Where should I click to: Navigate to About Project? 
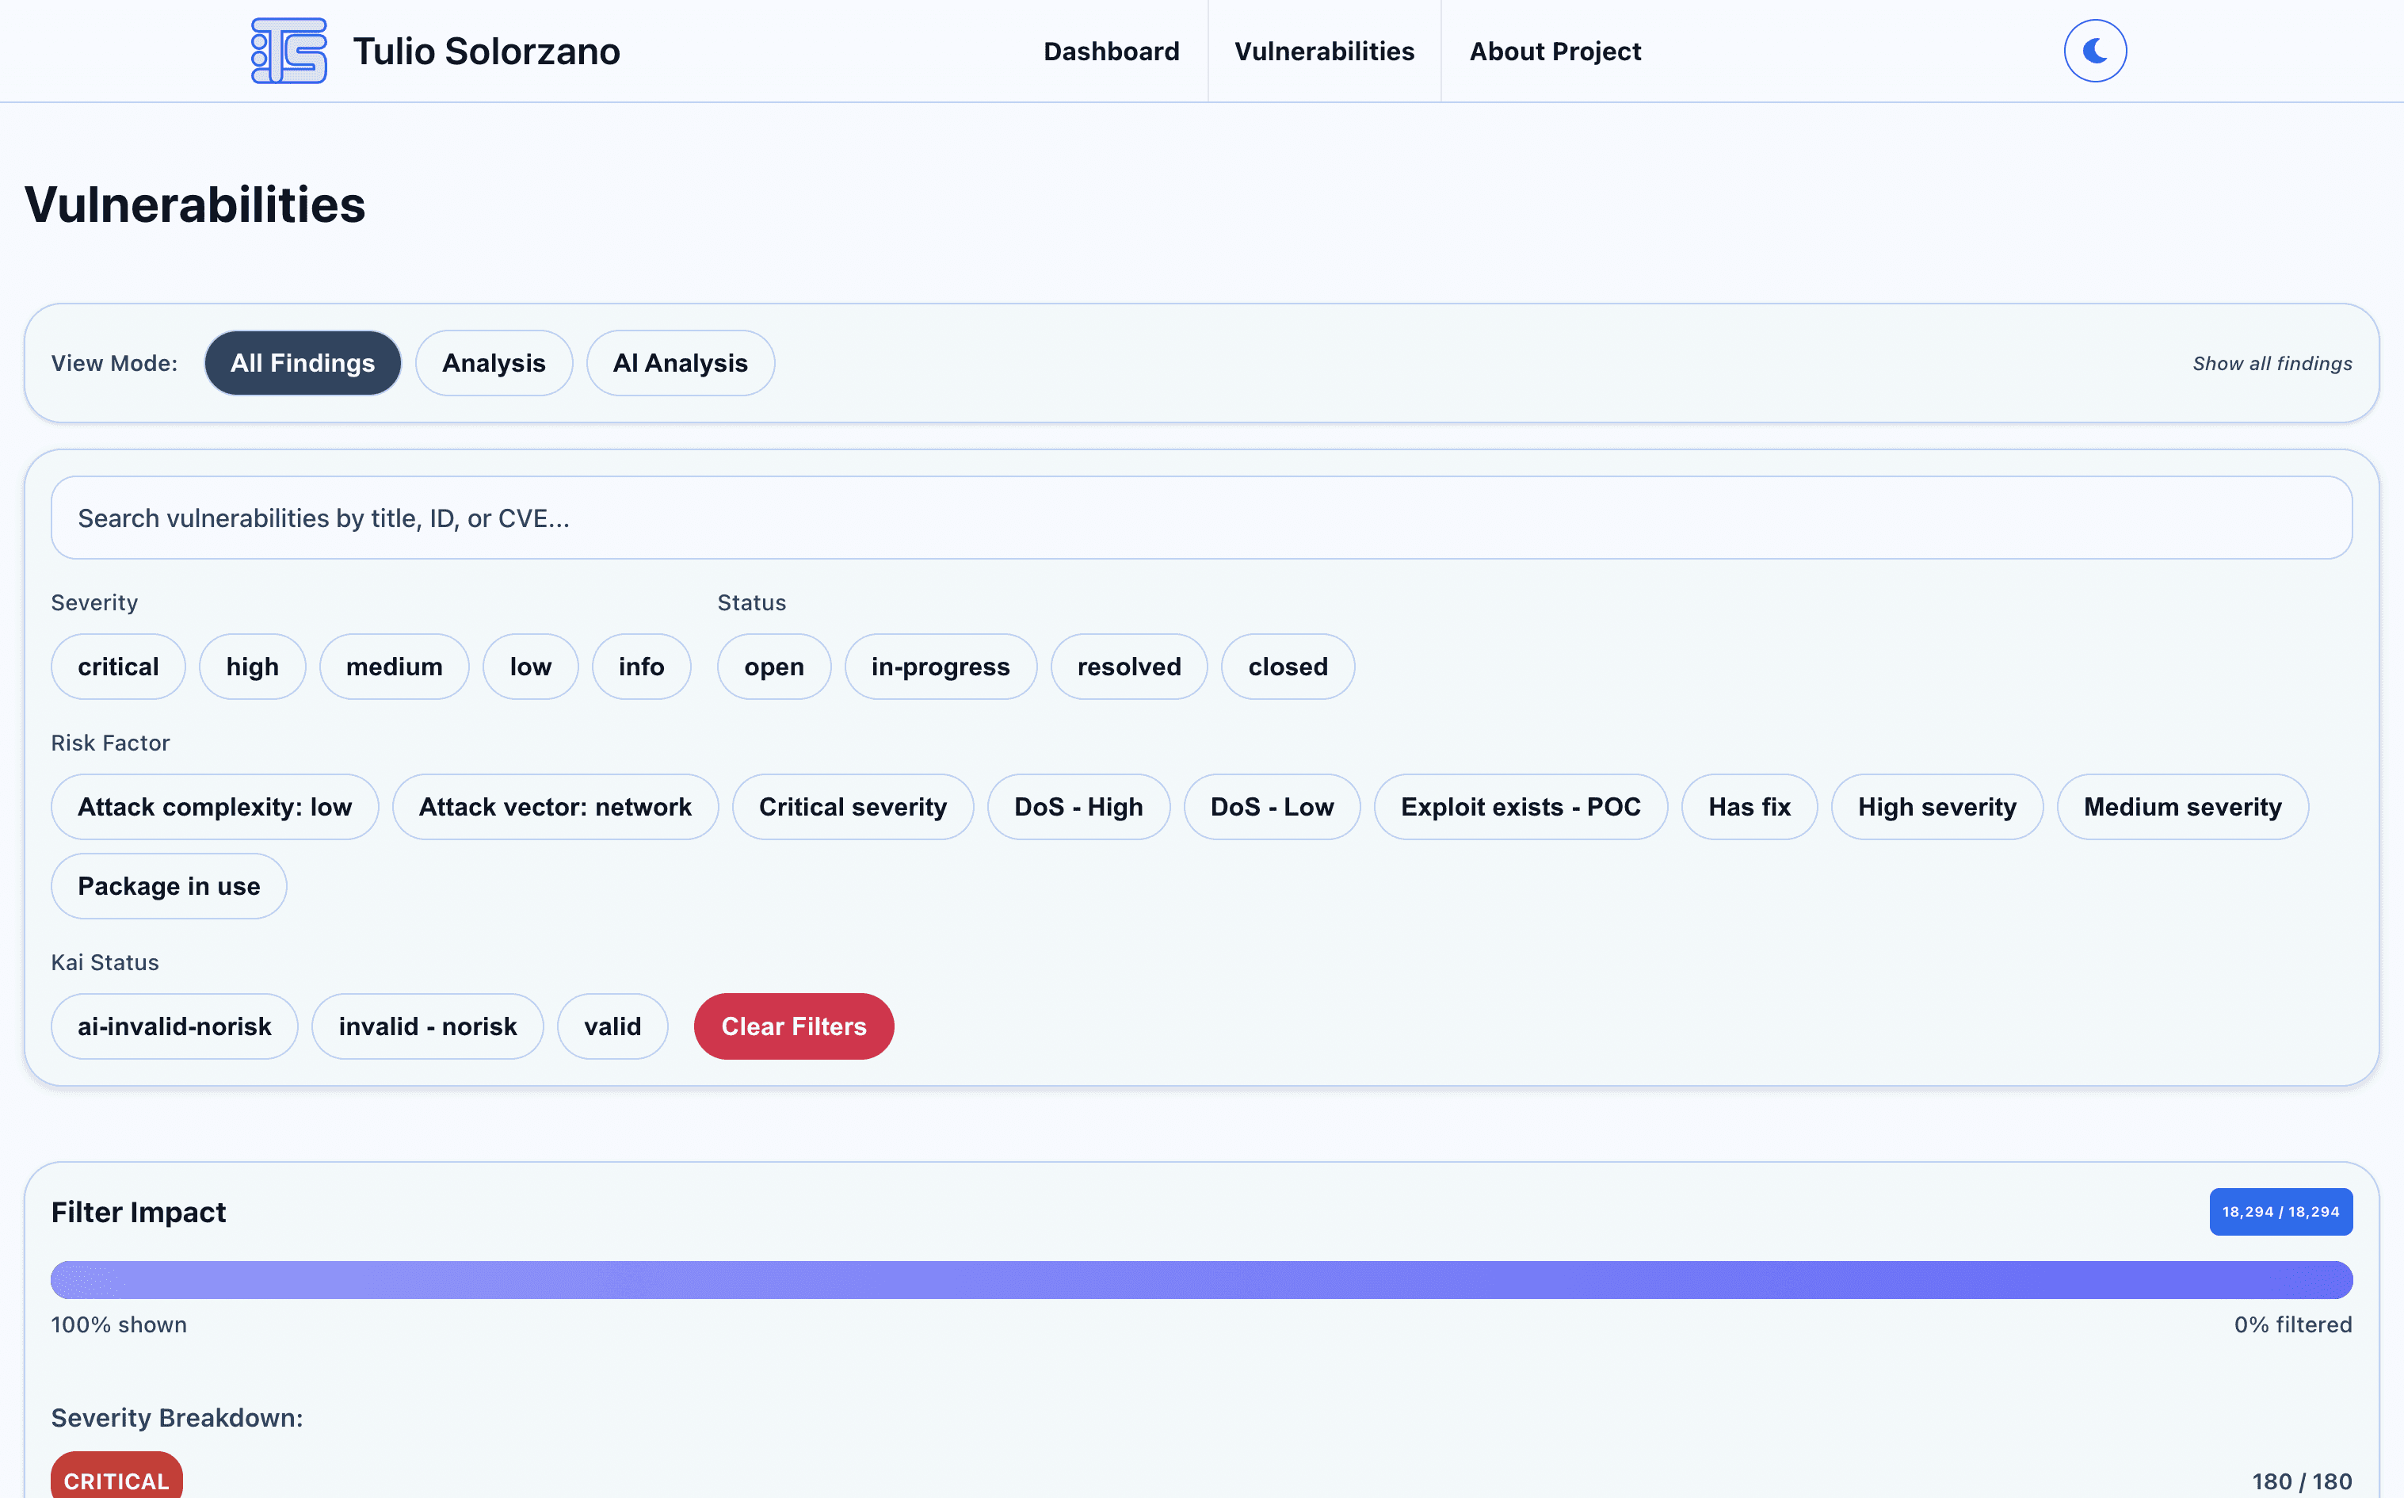tap(1555, 51)
